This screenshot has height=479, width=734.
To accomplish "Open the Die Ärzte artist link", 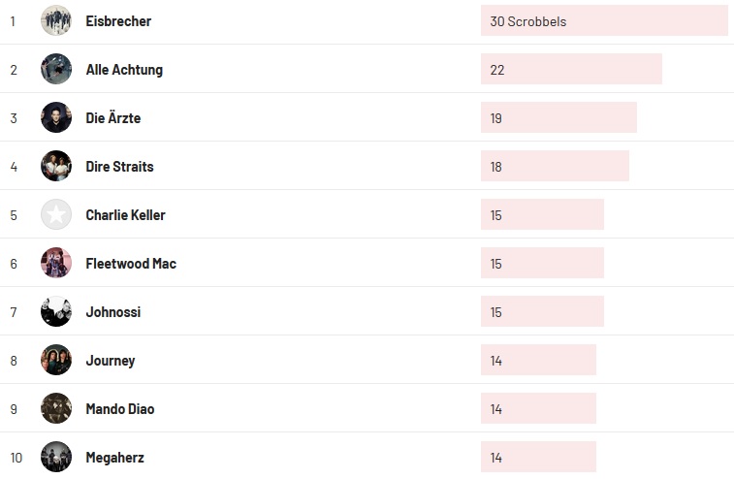I will pos(113,118).
